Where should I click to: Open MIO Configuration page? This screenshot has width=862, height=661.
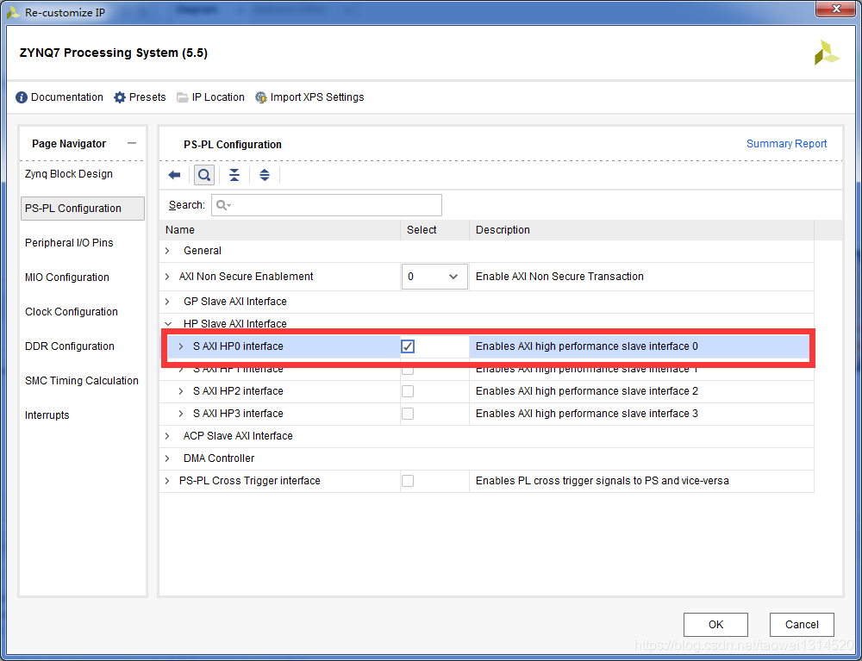coord(67,277)
